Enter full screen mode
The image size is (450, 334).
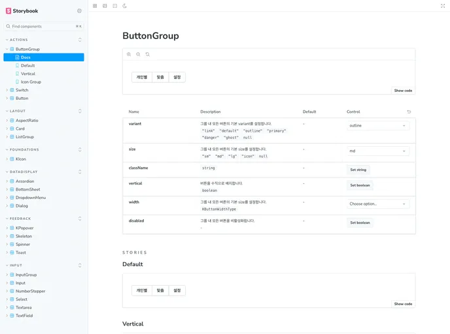pyautogui.click(x=443, y=6)
